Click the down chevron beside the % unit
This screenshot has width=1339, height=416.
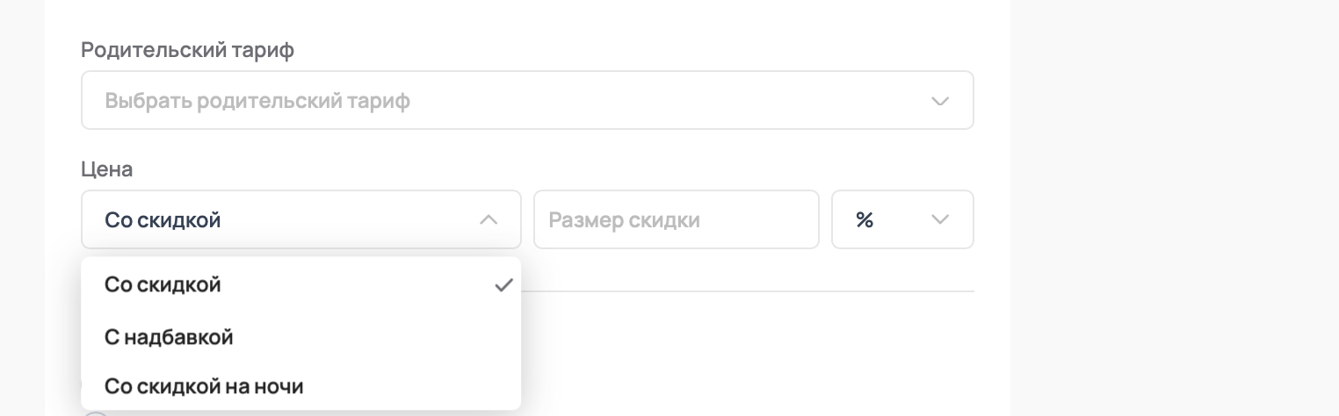[x=939, y=219]
